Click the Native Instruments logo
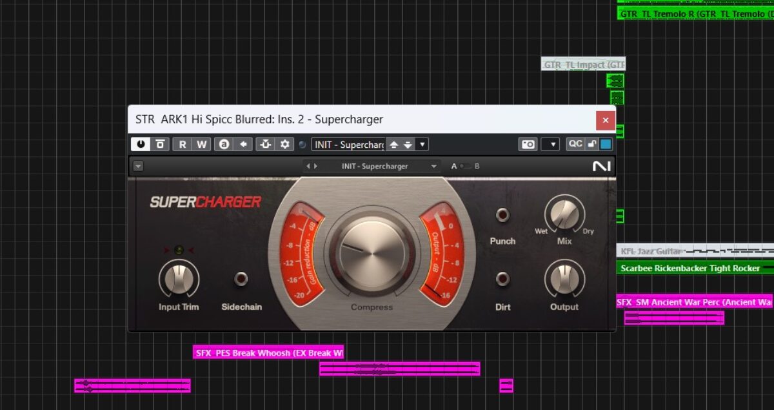This screenshot has width=774, height=410. point(601,166)
